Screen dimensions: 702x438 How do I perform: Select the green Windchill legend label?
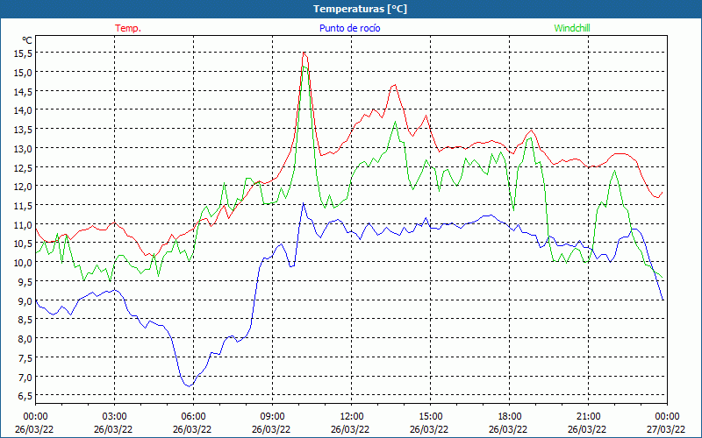tap(572, 28)
